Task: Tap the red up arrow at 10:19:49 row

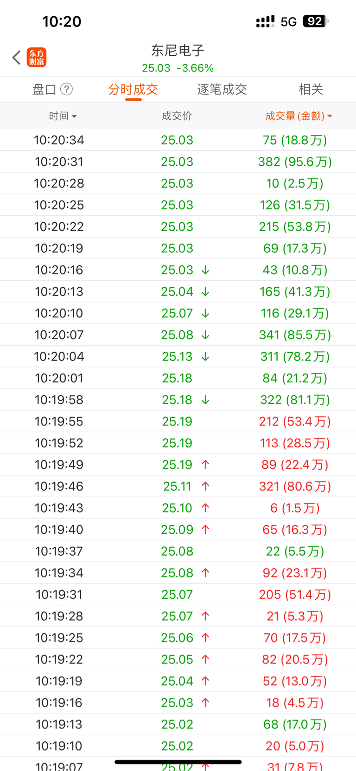Action: click(205, 465)
